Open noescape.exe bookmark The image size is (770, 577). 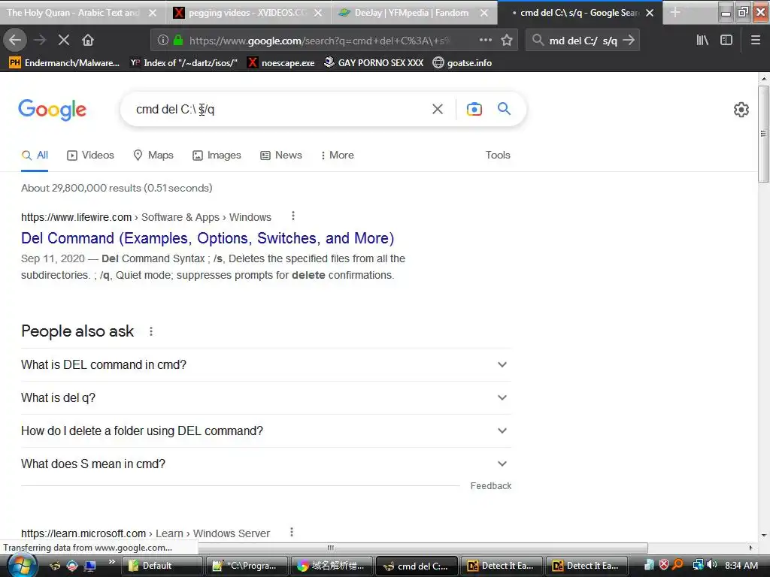pyautogui.click(x=281, y=62)
